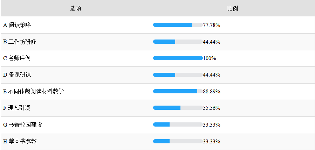Click the 88.89% percentage text
315x150 pixels.
212,92
